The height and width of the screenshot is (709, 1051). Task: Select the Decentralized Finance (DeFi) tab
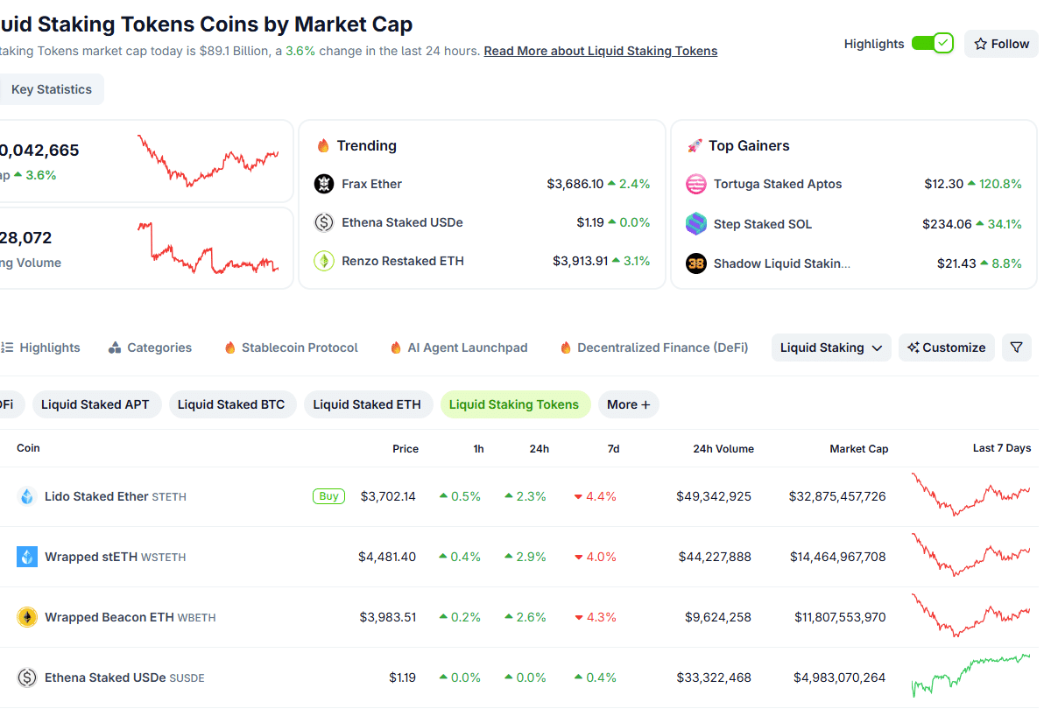point(653,347)
